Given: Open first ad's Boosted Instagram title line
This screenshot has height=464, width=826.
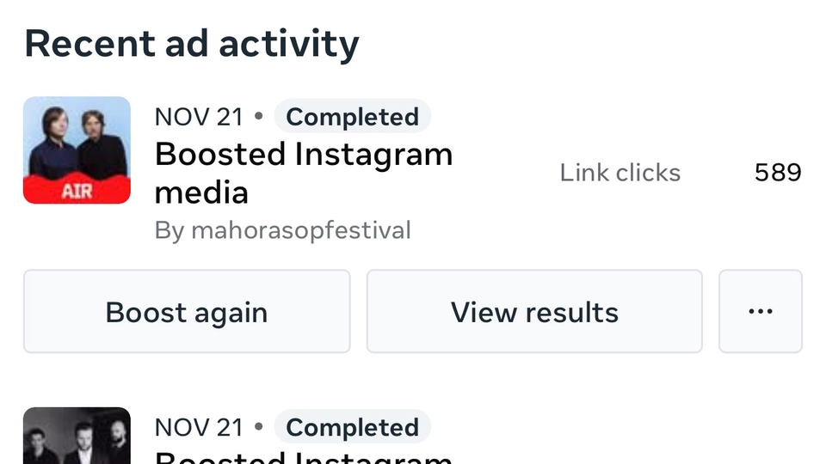Looking at the screenshot, I should 303,155.
